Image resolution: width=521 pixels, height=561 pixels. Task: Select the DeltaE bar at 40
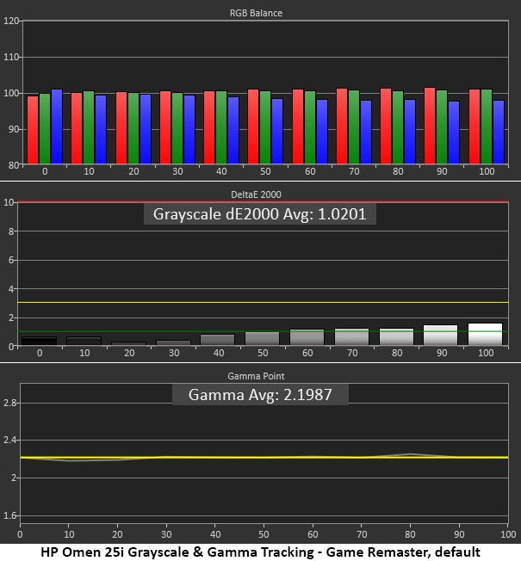(217, 340)
